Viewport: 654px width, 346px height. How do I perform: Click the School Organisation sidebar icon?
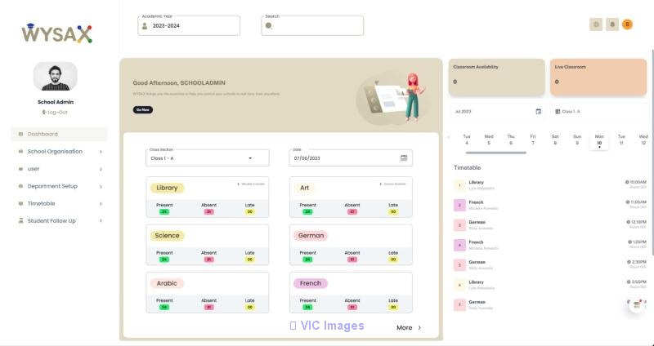pos(21,152)
